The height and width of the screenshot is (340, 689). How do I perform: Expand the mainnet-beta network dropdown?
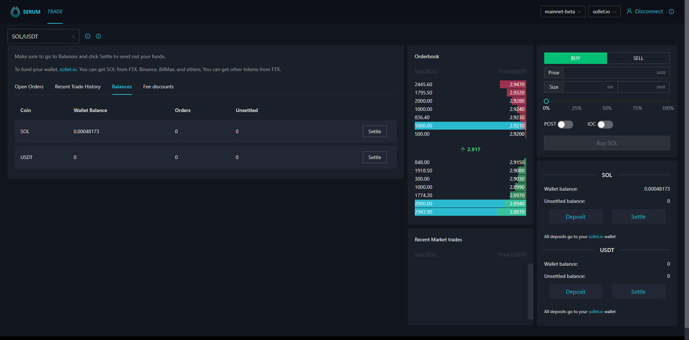(x=563, y=11)
